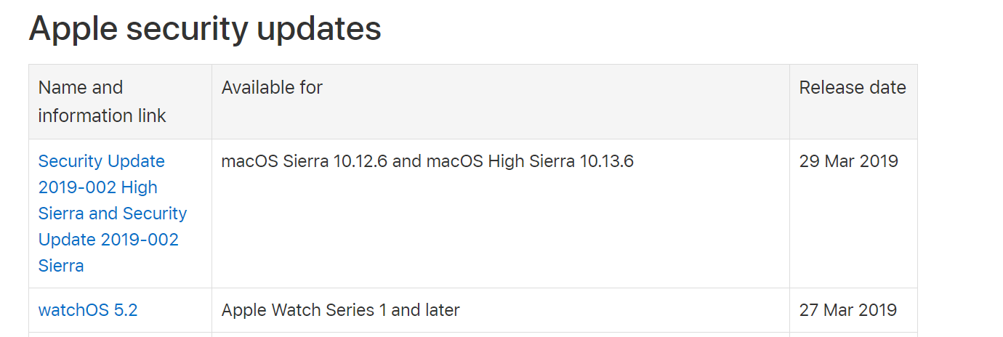1003x337 pixels.
Task: Click the '29 Mar 2019' release date cell
Action: (x=848, y=161)
